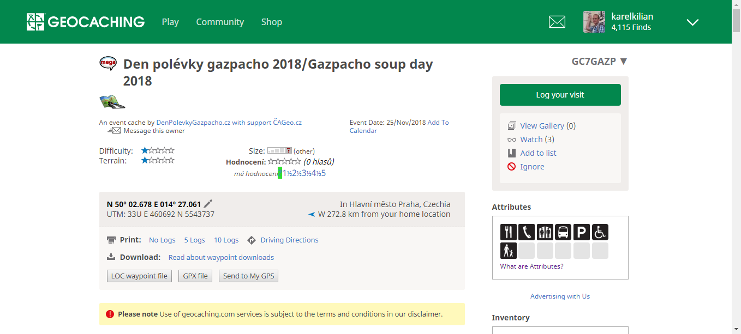Open View Gallery link

[542, 126]
